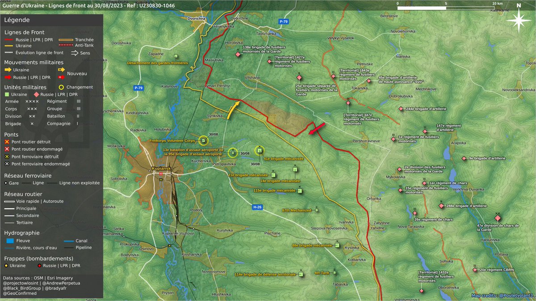Click the P-79 road shield near Kalynove
The image size is (536, 301).
138,88
